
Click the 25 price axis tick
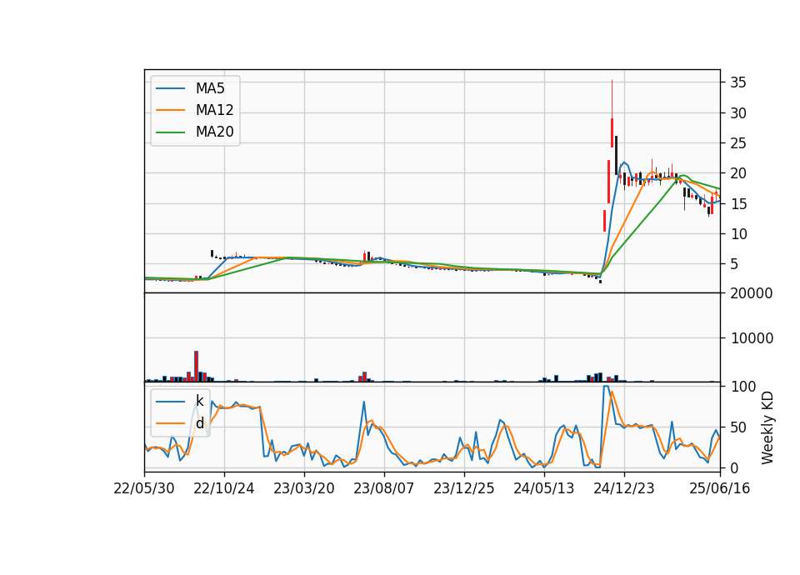pyautogui.click(x=737, y=143)
